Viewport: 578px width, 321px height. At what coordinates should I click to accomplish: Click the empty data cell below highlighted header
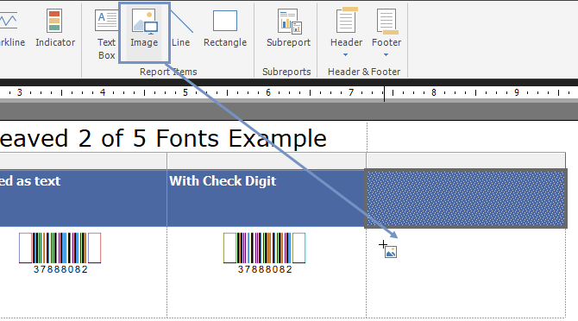tap(466, 272)
